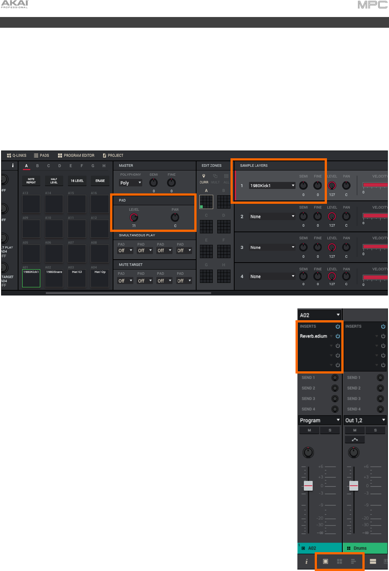Click the Half Level button

tap(54, 181)
